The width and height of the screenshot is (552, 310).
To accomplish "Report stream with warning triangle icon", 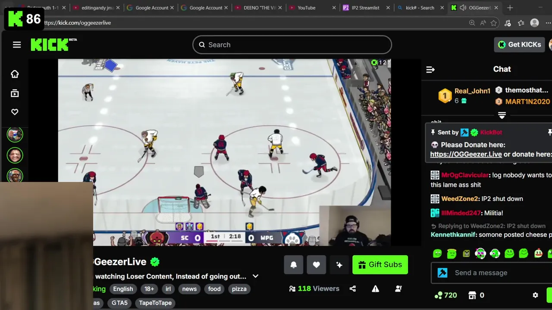I will 376,288.
